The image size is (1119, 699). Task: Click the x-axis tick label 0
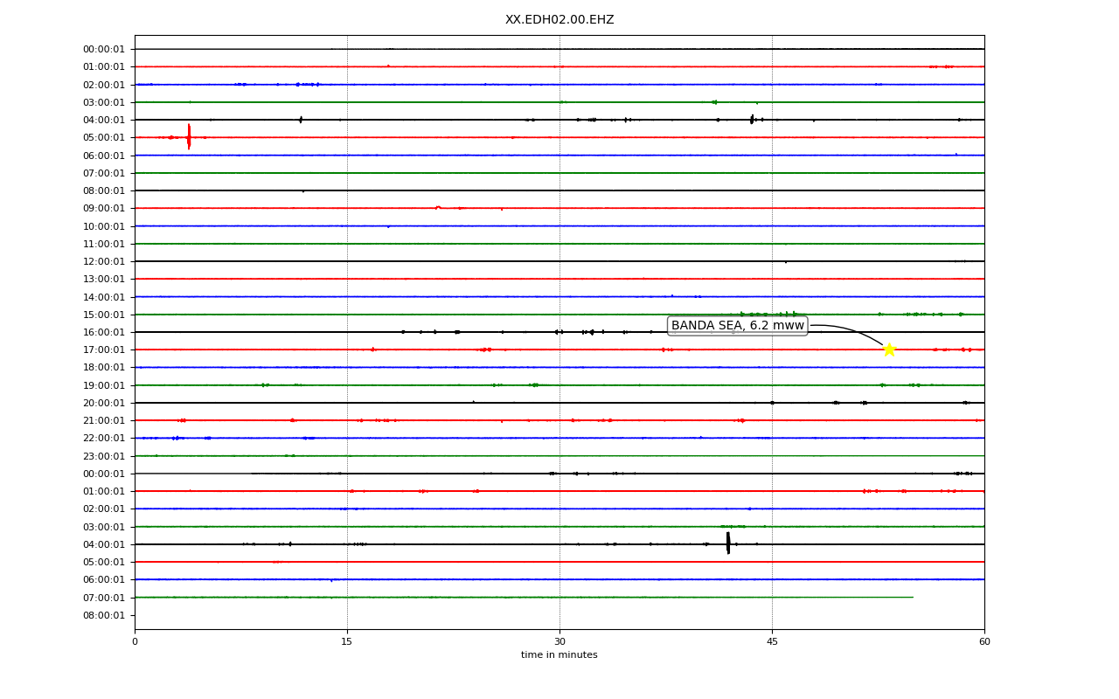(135, 642)
